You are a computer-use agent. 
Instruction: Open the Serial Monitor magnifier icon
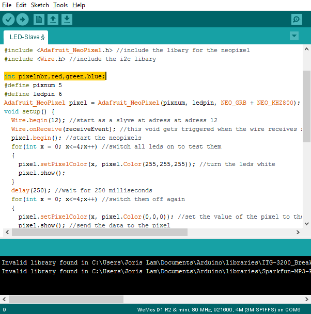pyautogui.click(x=297, y=20)
